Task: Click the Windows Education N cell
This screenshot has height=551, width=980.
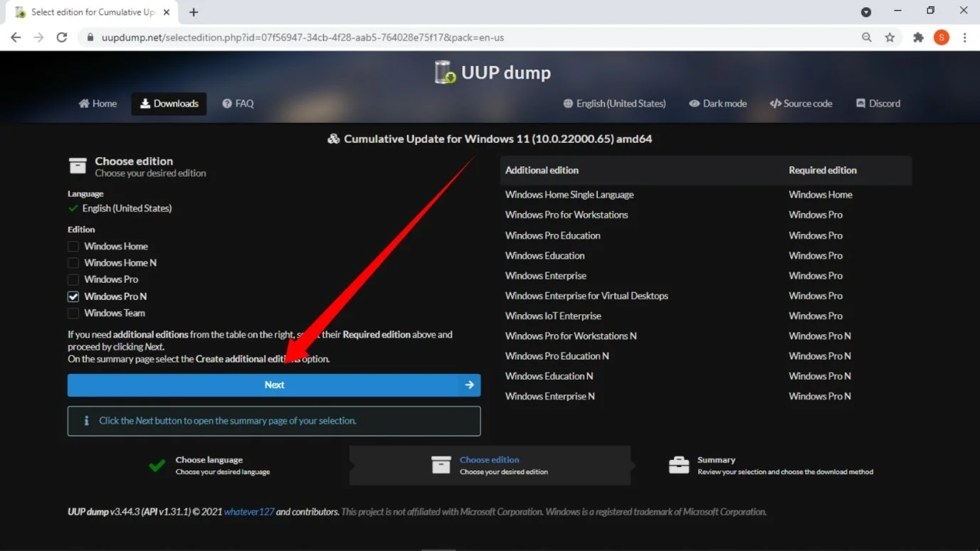Action: click(x=549, y=376)
